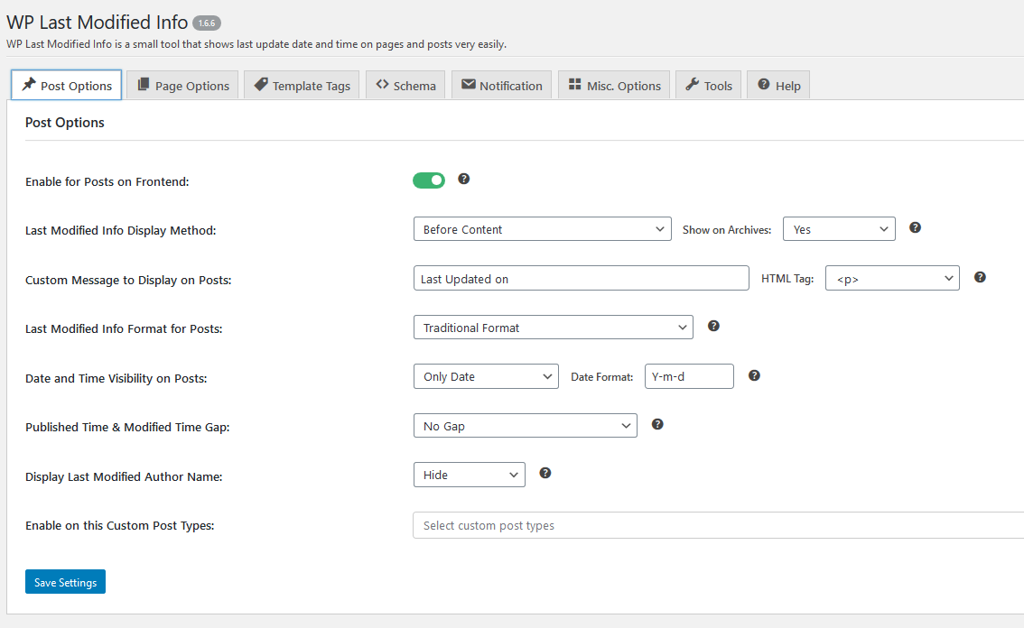Screen dimensions: 1024x628
Task: Click the Last Modified Info Display Method label
Action: (121, 230)
